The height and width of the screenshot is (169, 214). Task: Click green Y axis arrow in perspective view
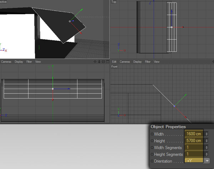click(82, 10)
